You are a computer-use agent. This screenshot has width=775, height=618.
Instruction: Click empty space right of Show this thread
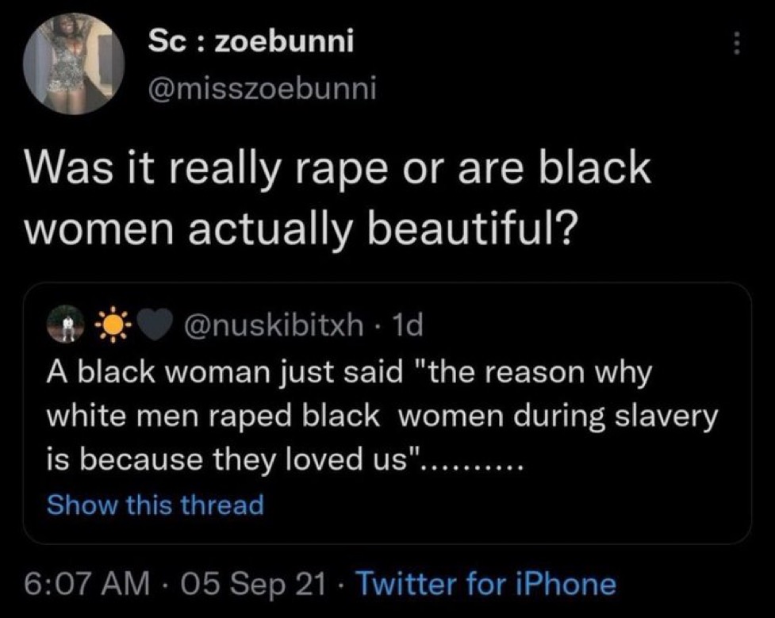point(505,505)
